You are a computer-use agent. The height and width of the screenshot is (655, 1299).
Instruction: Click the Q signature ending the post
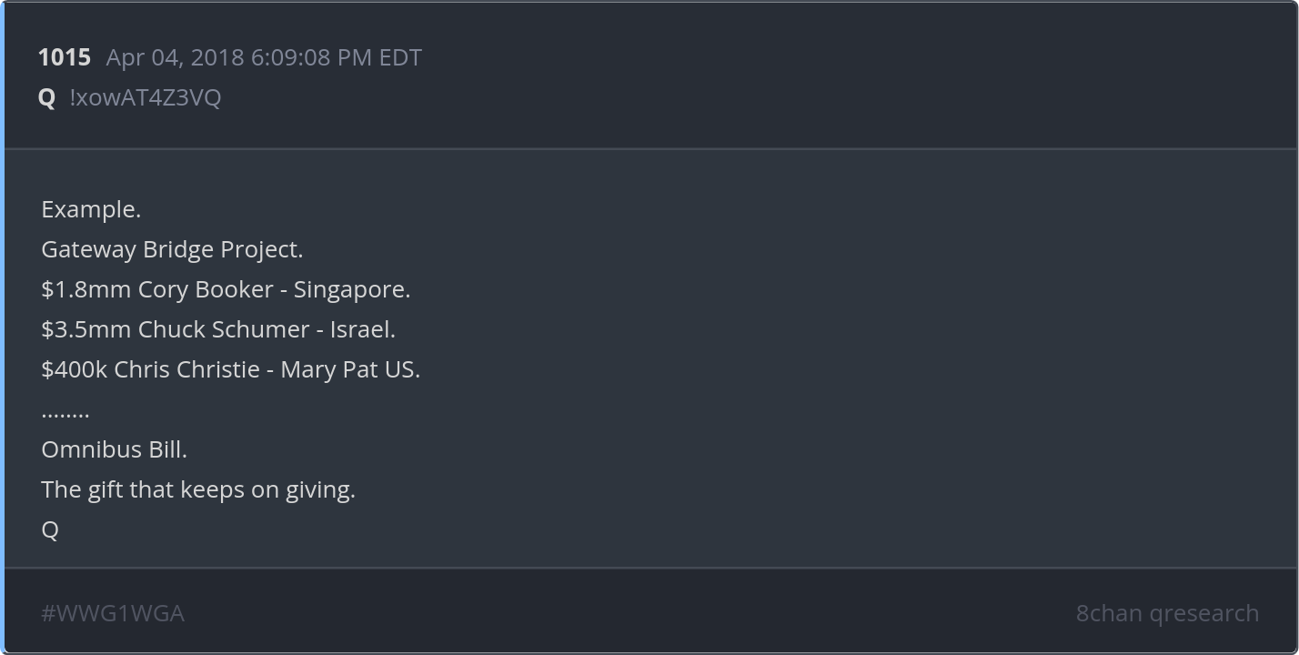pyautogui.click(x=50, y=529)
